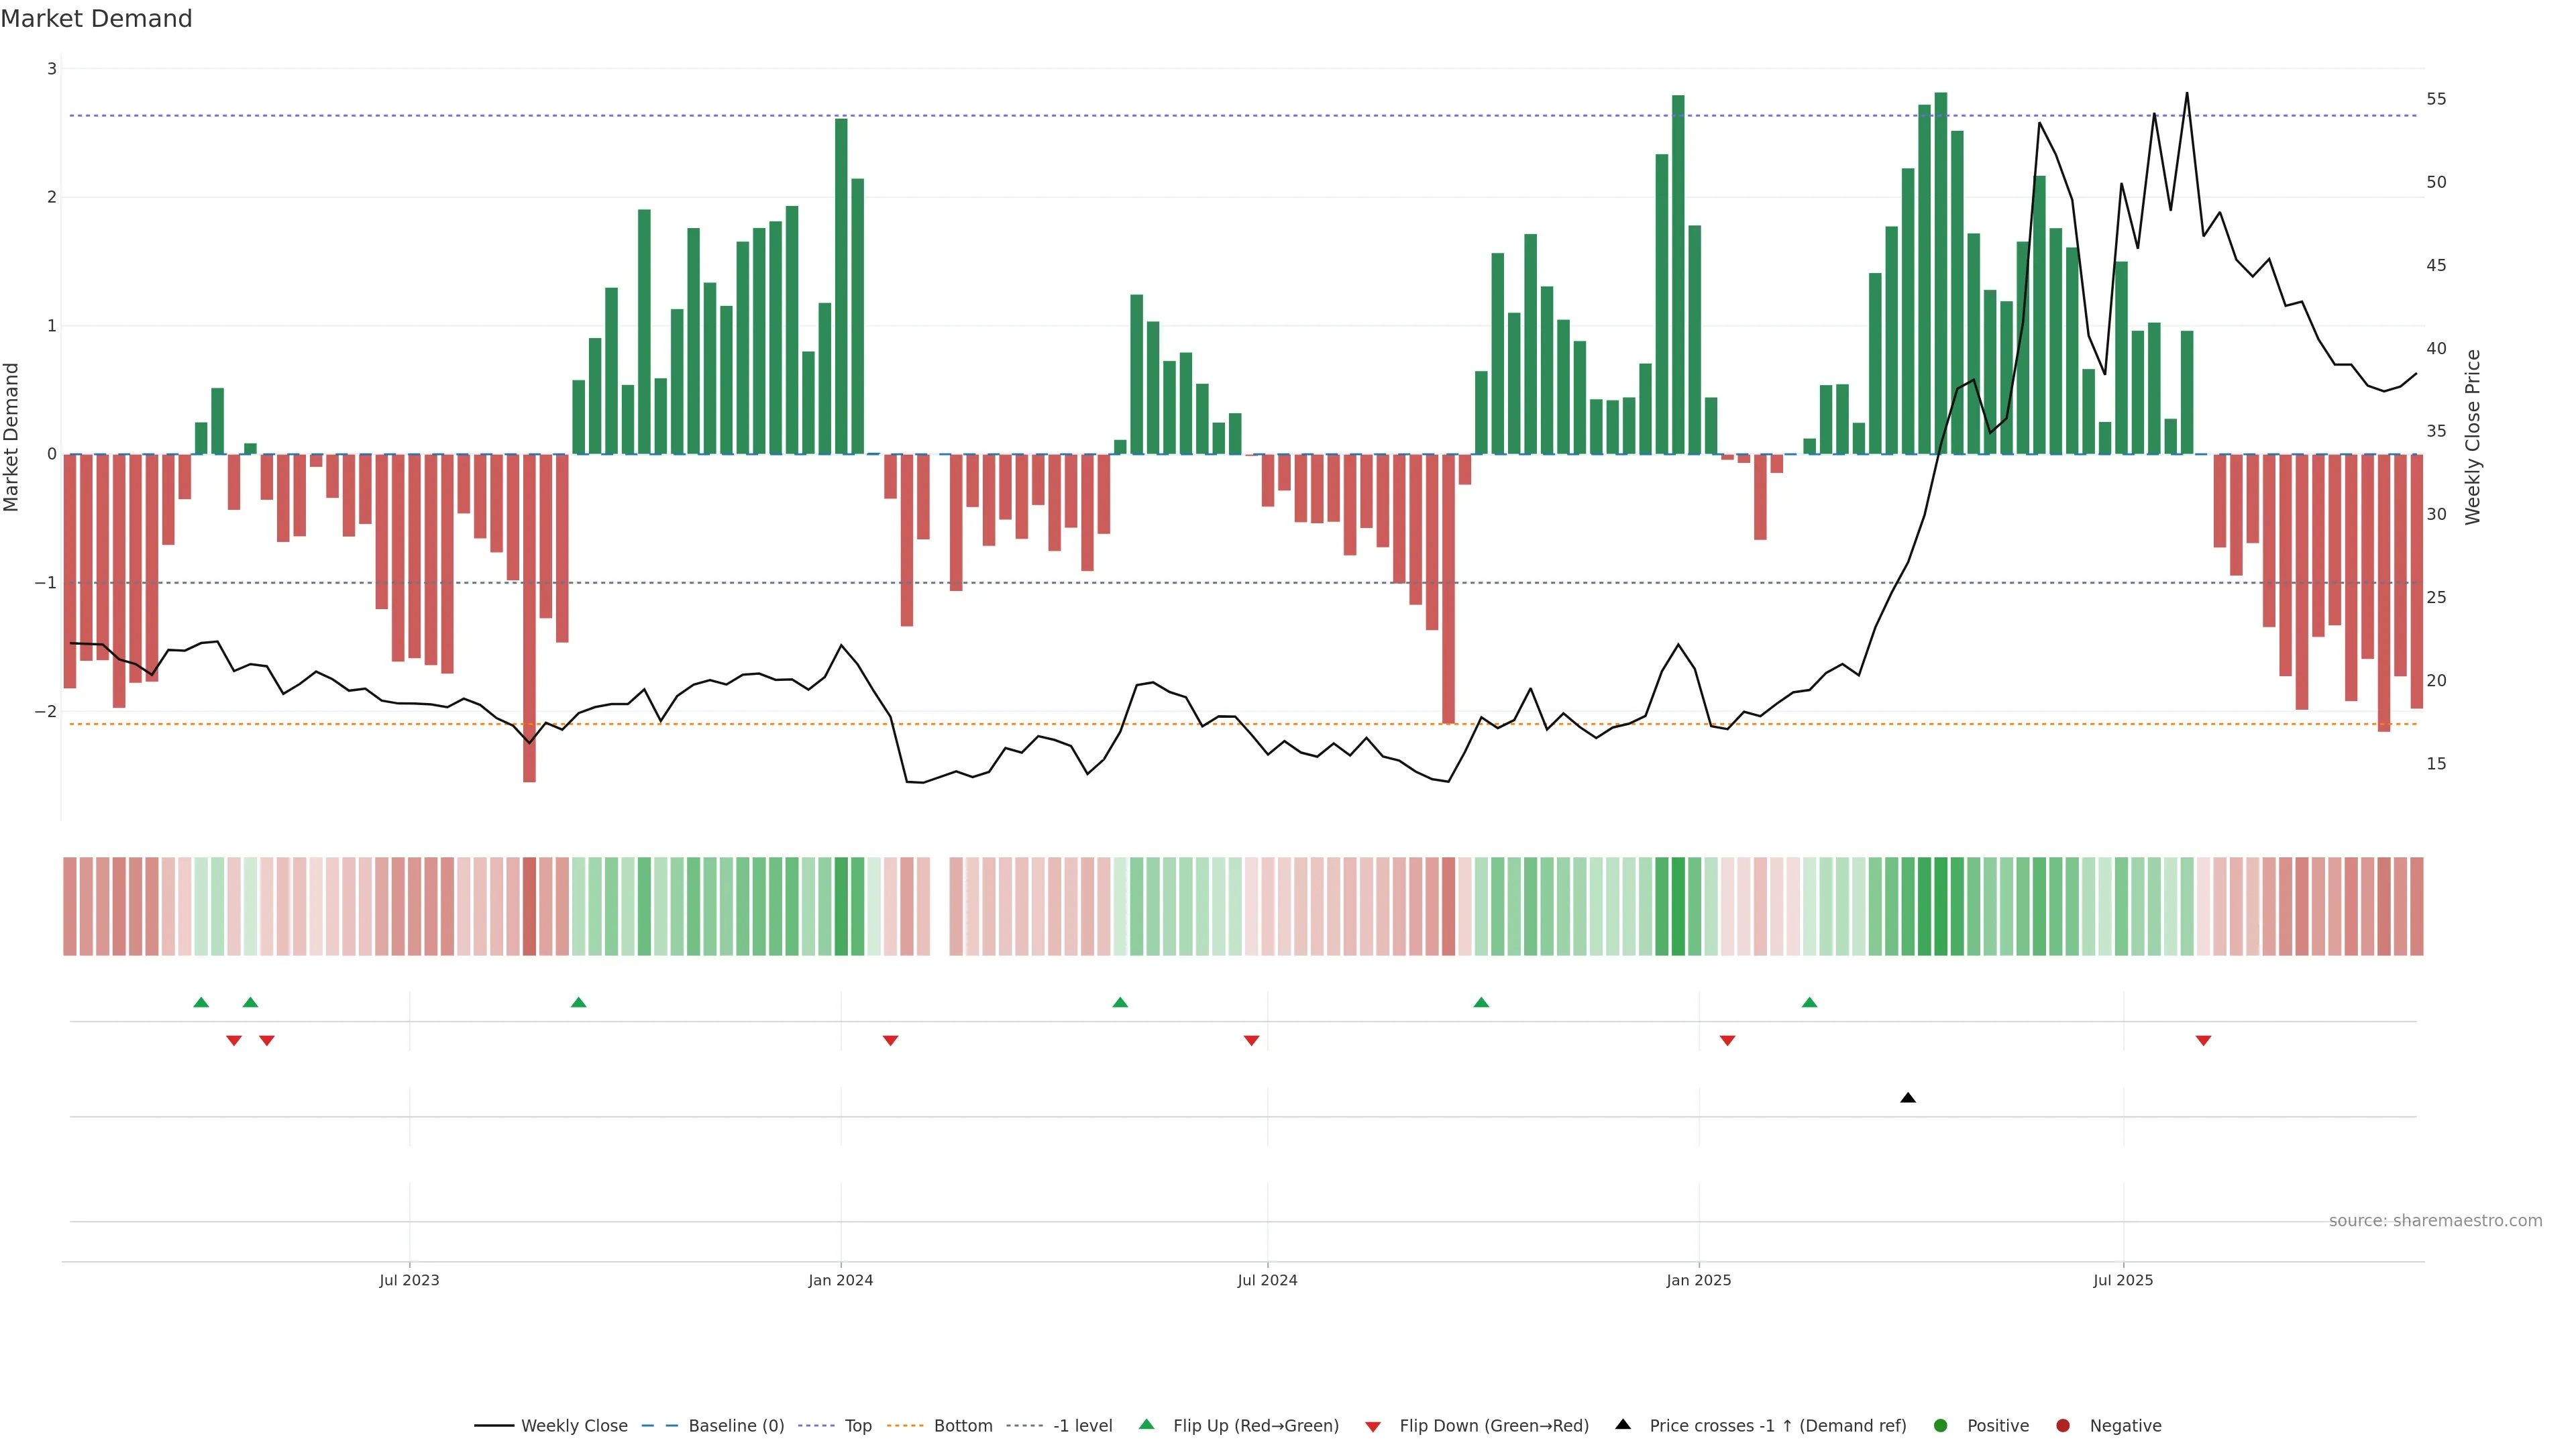The width and height of the screenshot is (2576, 1449).
Task: Click the flip-up marker just after Jan 2025
Action: pyautogui.click(x=1809, y=1002)
